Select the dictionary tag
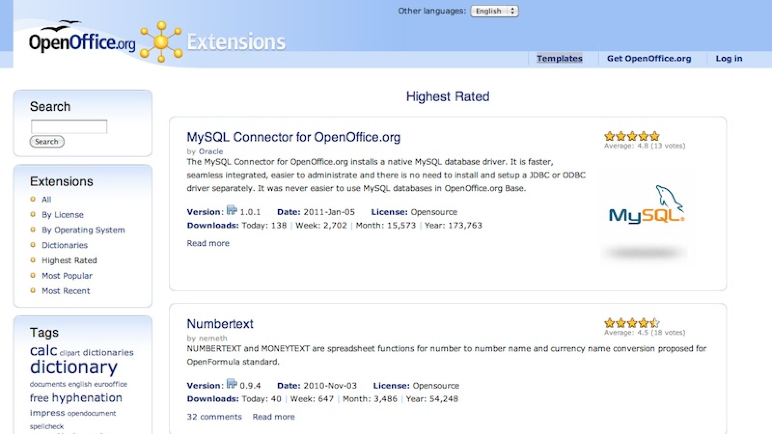Image resolution: width=772 pixels, height=434 pixels. tap(73, 367)
